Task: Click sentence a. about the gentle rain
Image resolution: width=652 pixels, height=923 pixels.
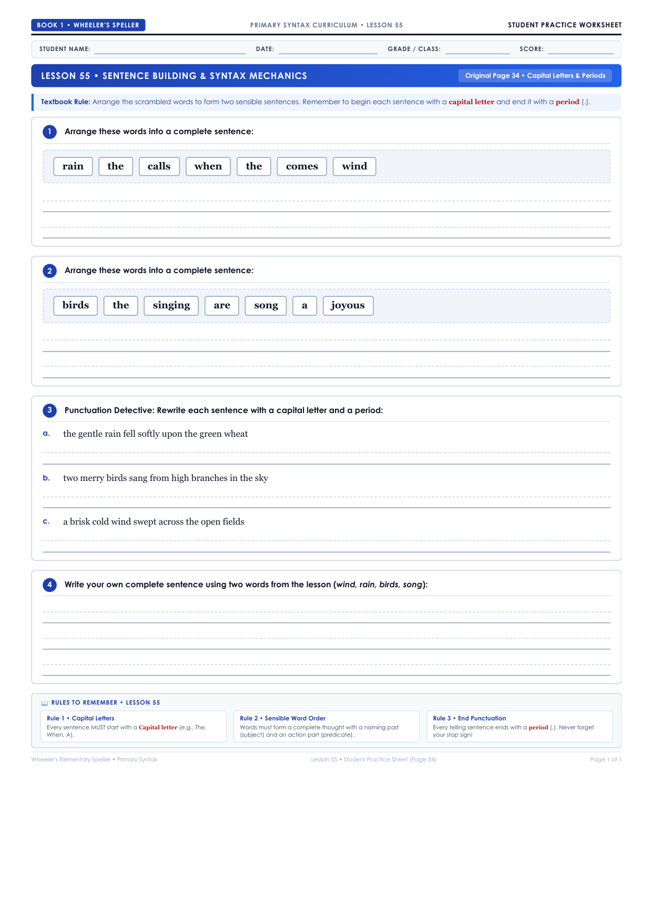Action: (x=156, y=434)
